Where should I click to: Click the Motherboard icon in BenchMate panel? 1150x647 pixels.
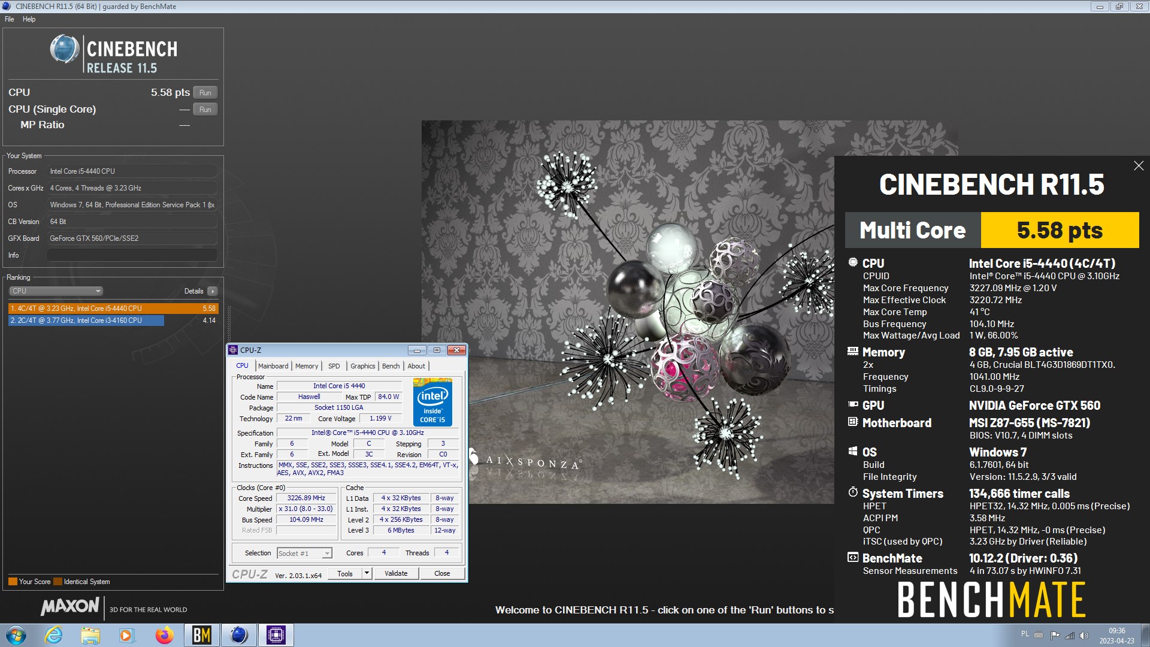coord(853,422)
